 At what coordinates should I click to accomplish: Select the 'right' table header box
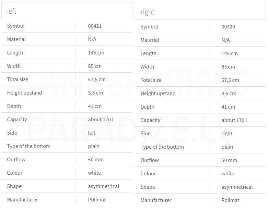pos(200,11)
